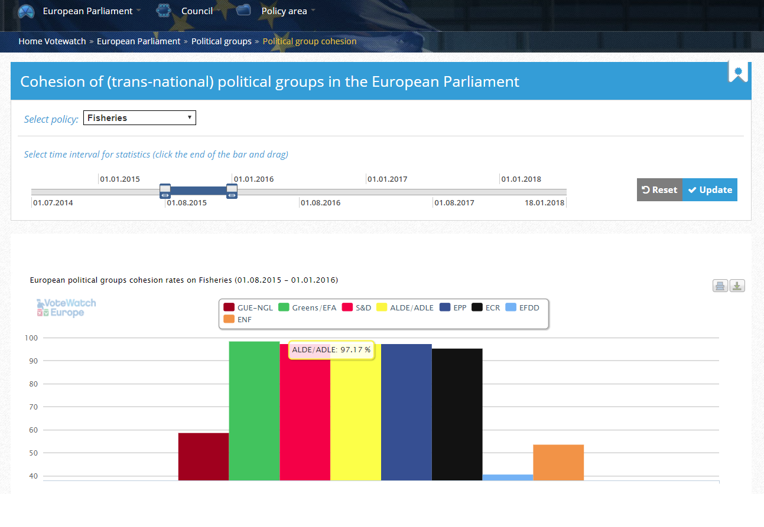
Task: Click the 01.01.2018 timeline label
Action: pos(521,179)
